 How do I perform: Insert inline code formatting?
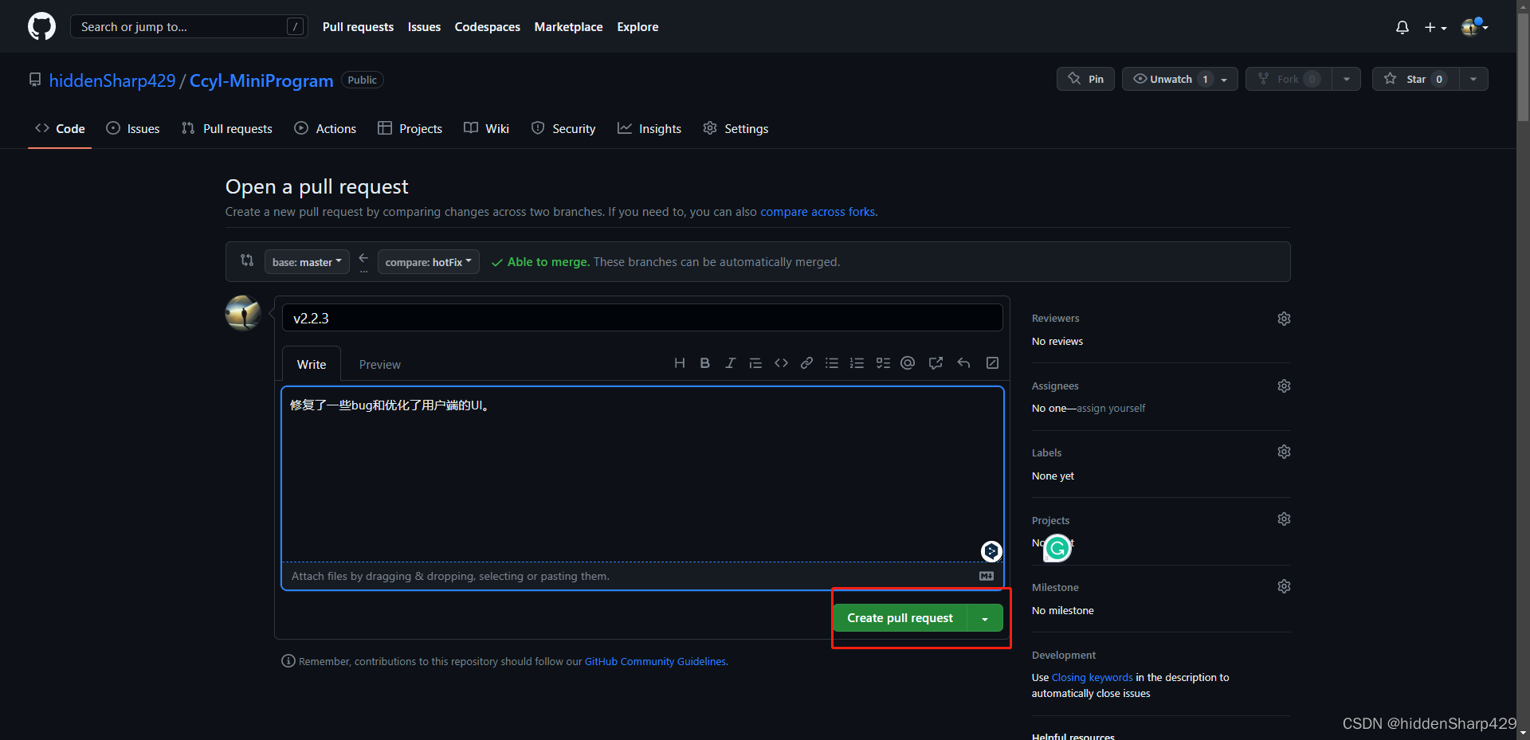781,363
